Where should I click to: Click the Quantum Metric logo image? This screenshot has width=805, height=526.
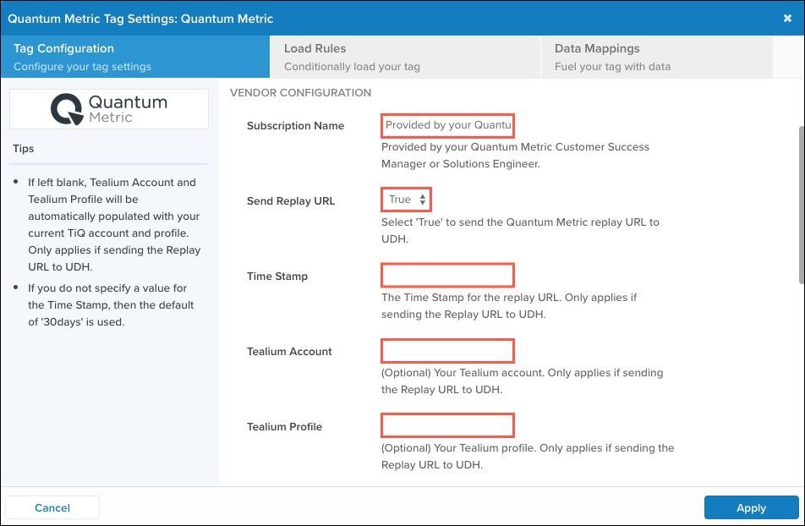click(x=109, y=109)
